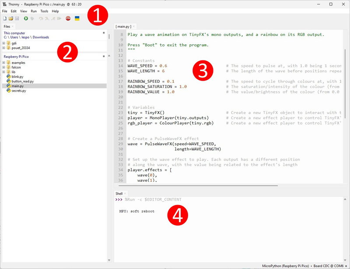Screen dimensions: 350x269
Task: Expand the examples folder on the Pico
Action: 4,63
